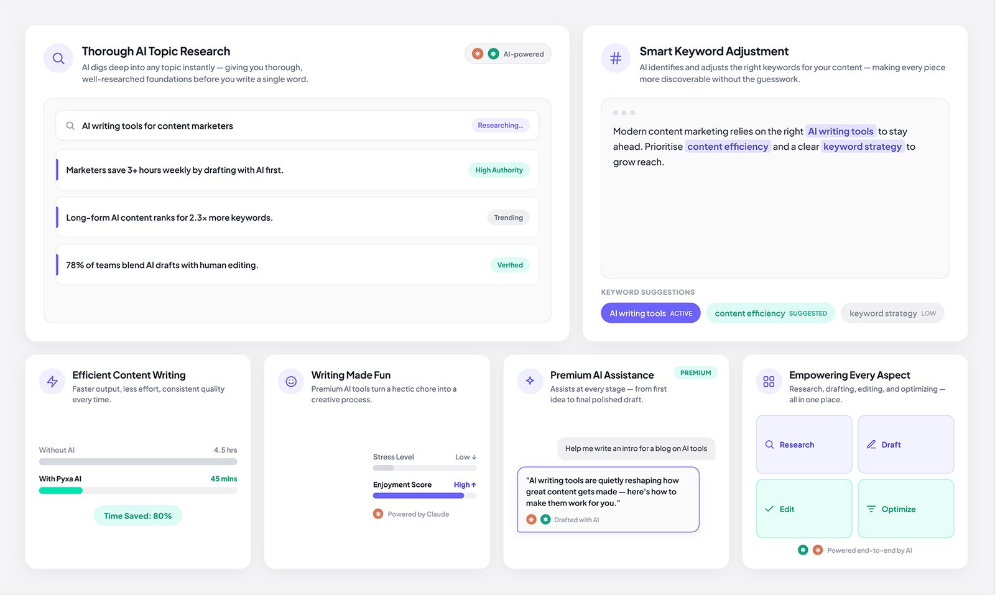Select the 'content efficiency' SUGGESTED keyword chip
Viewport: 995px width, 595px height.
click(x=771, y=313)
